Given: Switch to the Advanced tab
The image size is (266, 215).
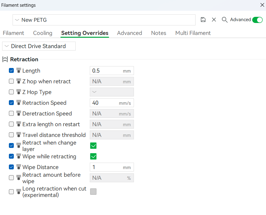Looking at the screenshot, I should coord(129,33).
